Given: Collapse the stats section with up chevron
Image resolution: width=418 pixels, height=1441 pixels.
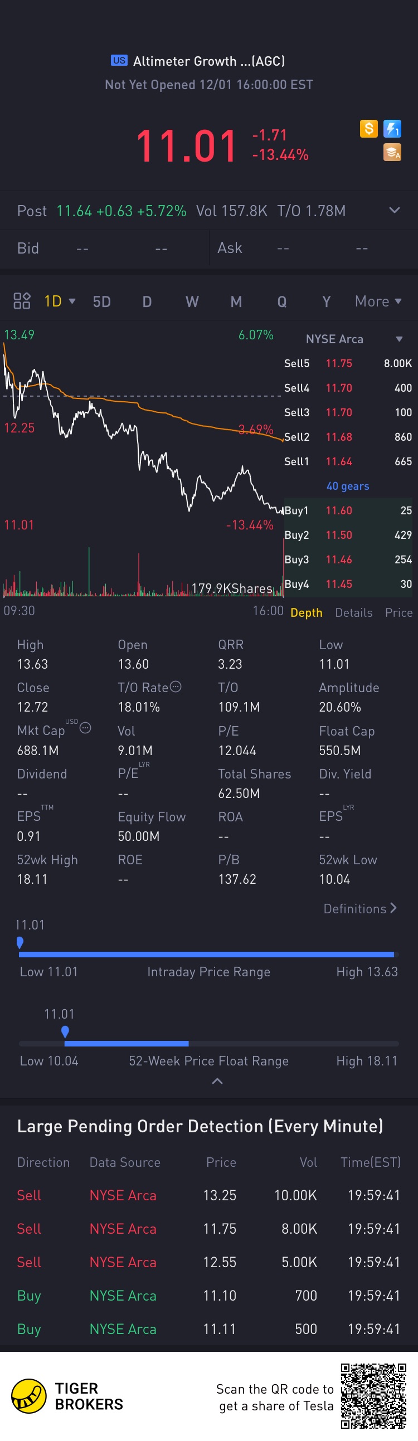Looking at the screenshot, I should click(x=218, y=1082).
